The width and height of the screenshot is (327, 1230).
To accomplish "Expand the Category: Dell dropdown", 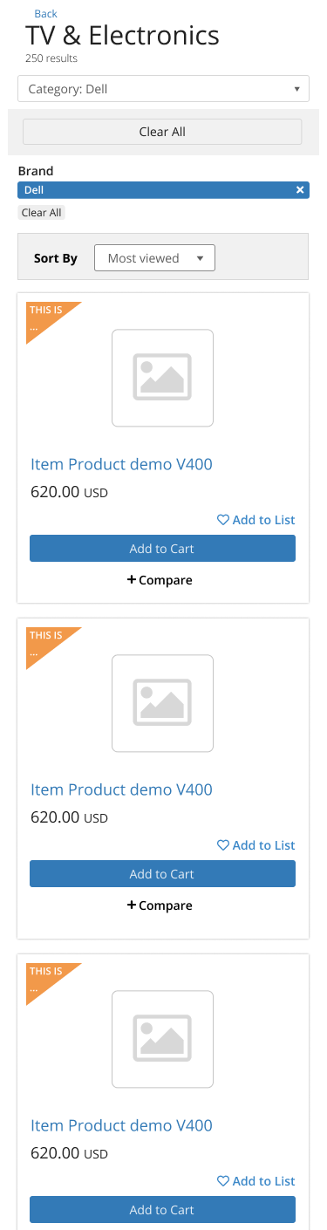I will point(163,89).
